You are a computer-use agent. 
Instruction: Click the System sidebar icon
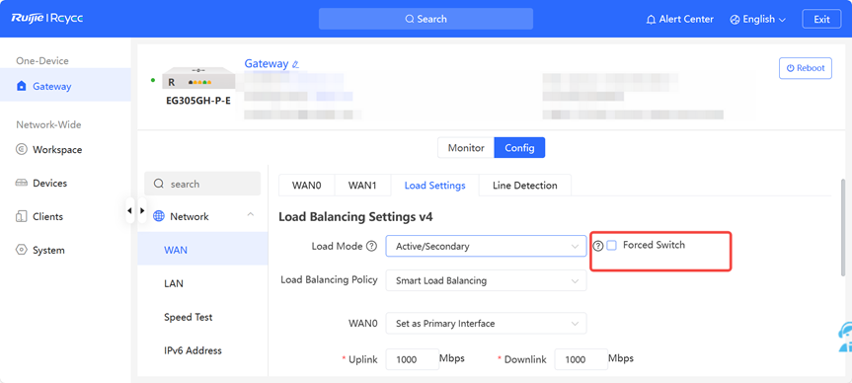coord(21,251)
